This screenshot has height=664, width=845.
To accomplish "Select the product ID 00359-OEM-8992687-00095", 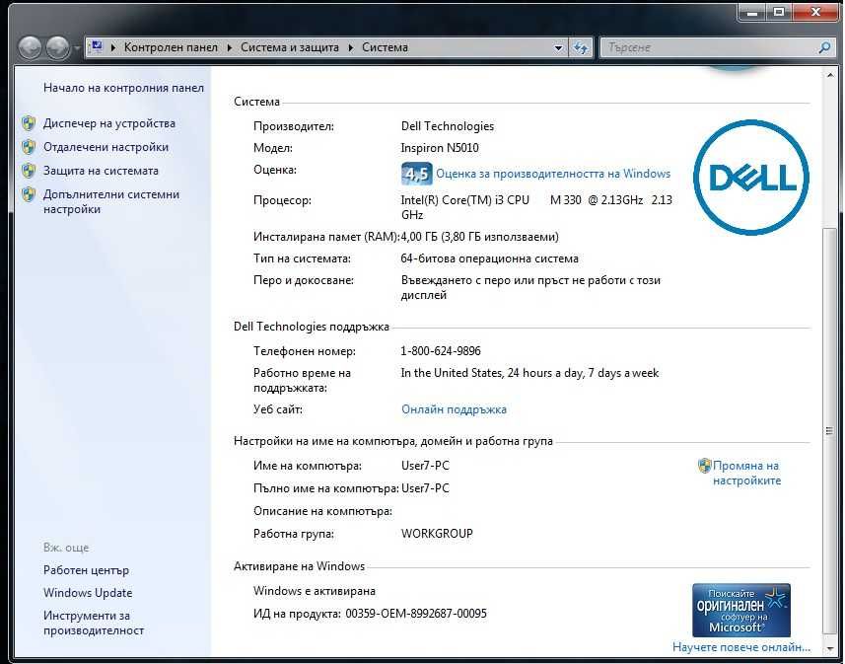I will [x=416, y=614].
